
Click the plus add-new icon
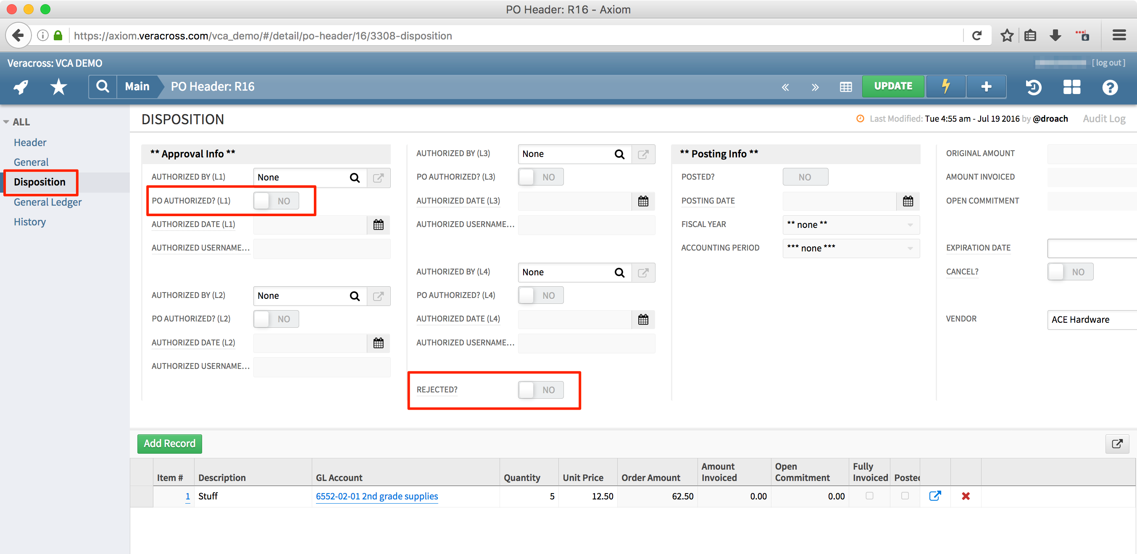click(986, 86)
